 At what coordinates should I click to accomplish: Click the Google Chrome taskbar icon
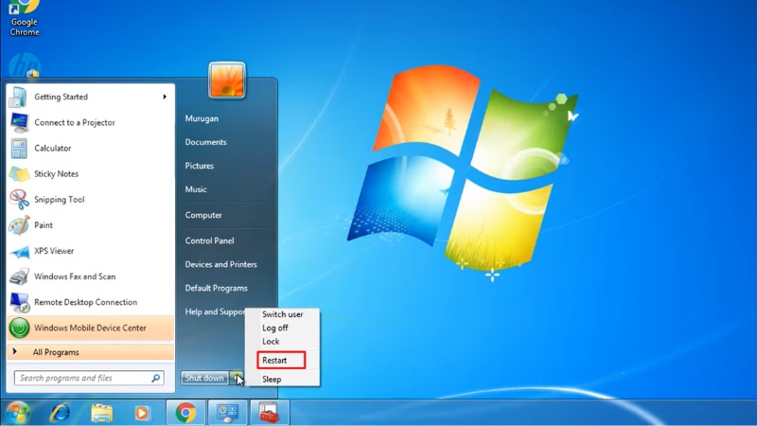click(185, 413)
